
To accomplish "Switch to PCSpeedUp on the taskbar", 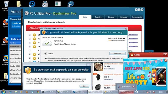I will pyautogui.click(x=80, y=92).
